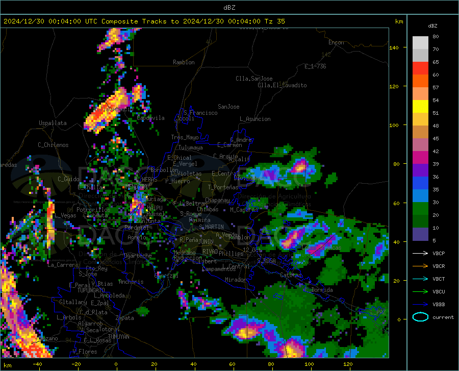459x371 pixels.
Task: Click the Encon place label
Action: pyautogui.click(x=336, y=42)
